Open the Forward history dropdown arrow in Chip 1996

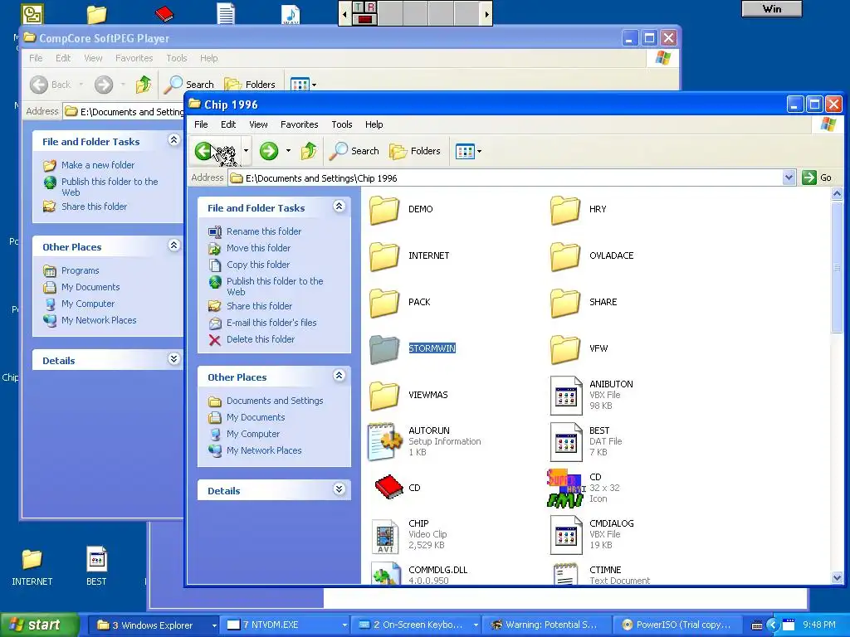288,151
